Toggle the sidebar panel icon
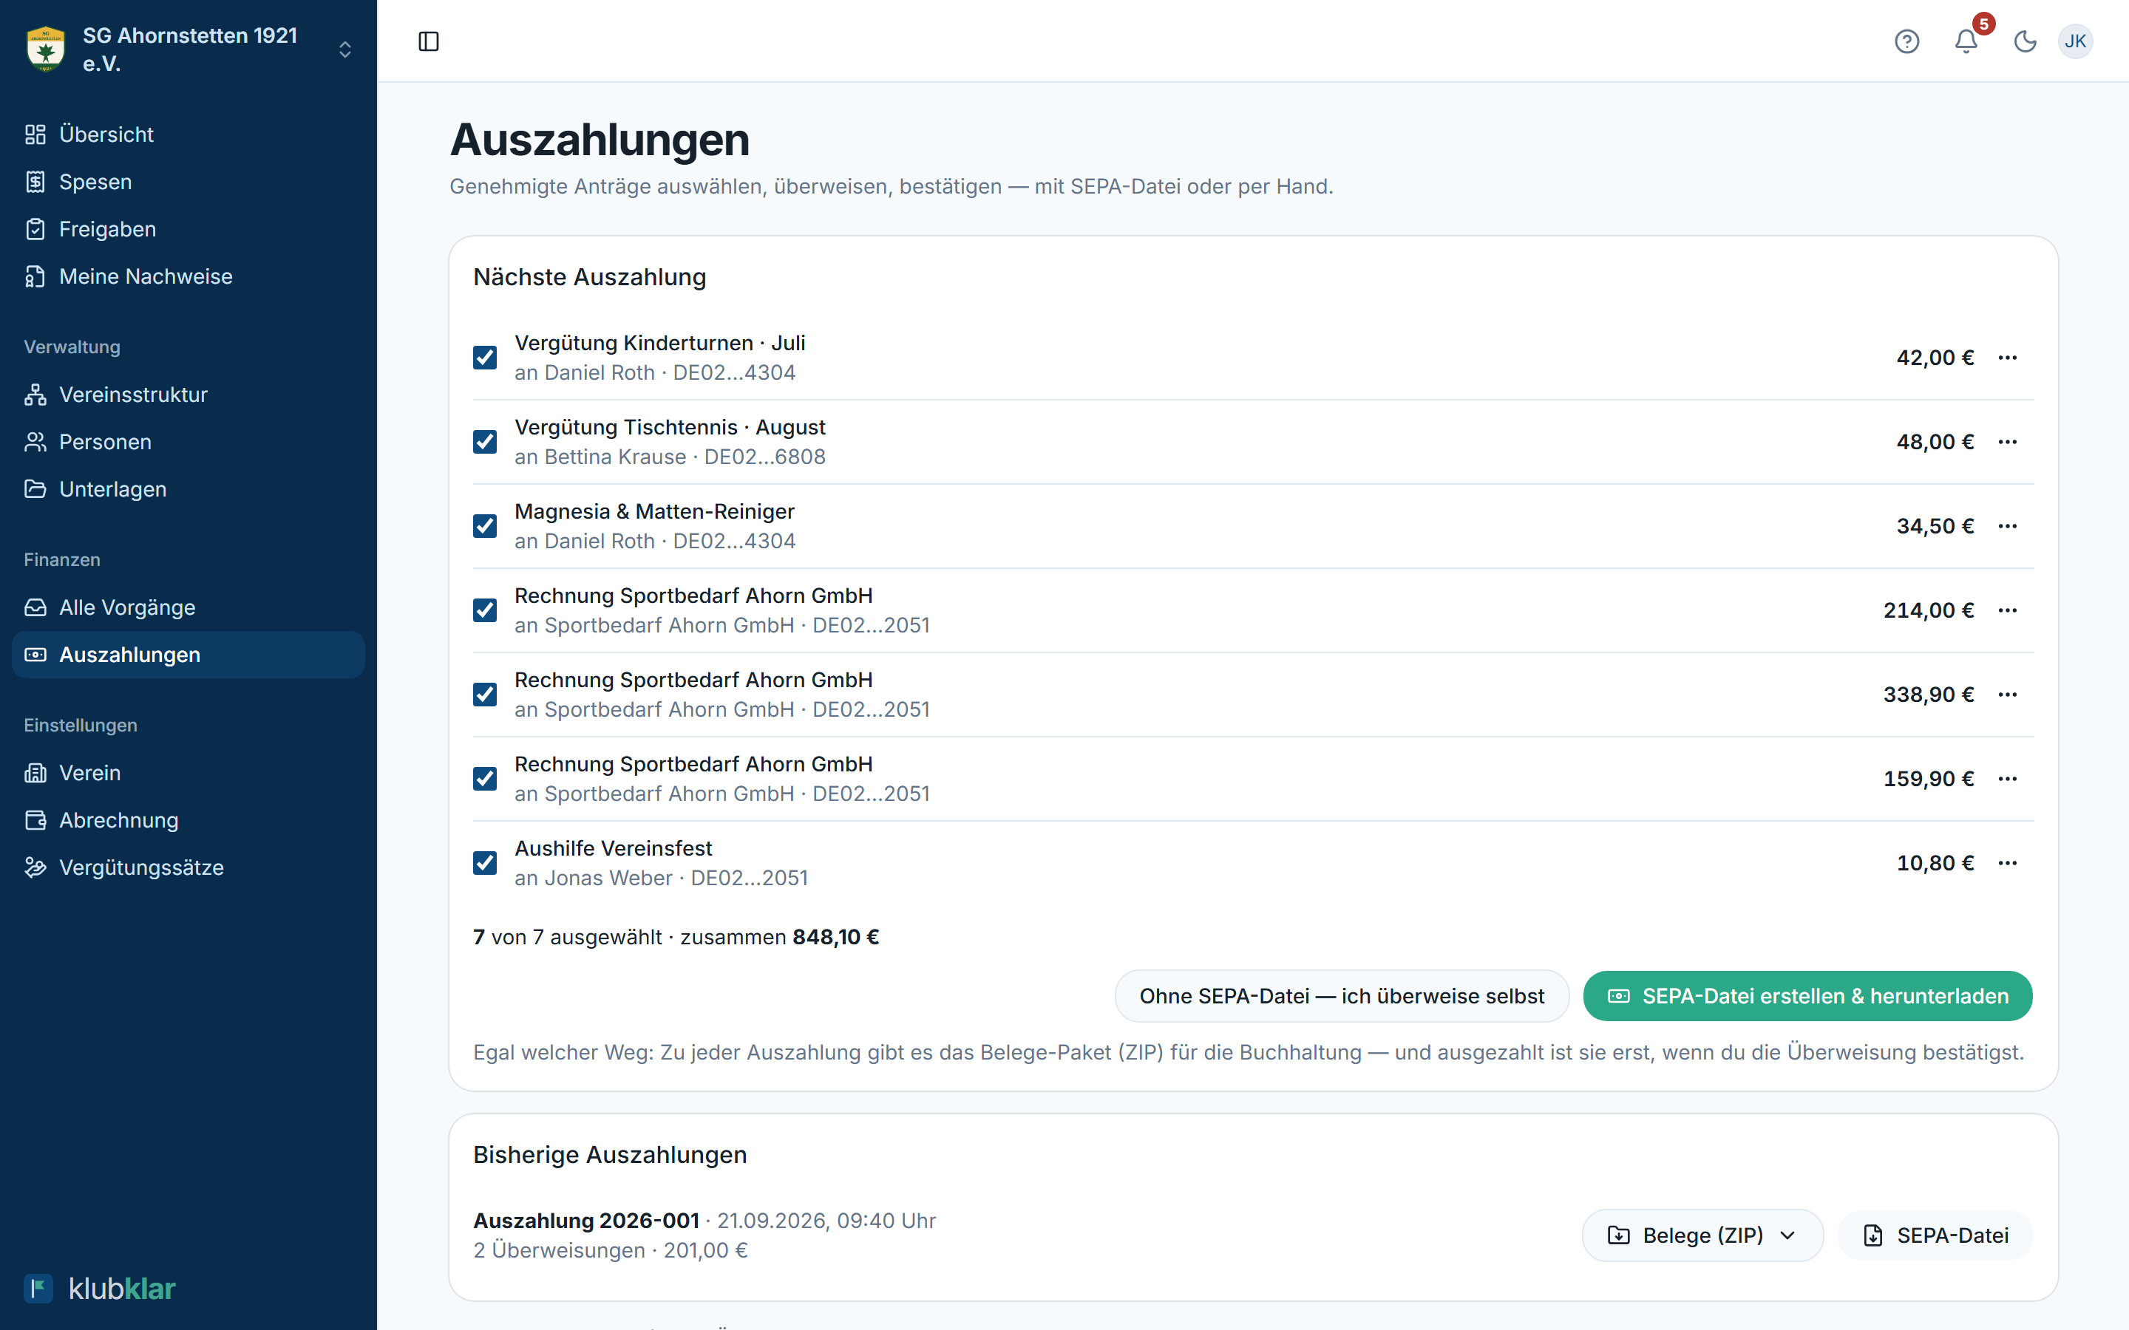Screen dimensions: 2129x1330 [x=429, y=41]
